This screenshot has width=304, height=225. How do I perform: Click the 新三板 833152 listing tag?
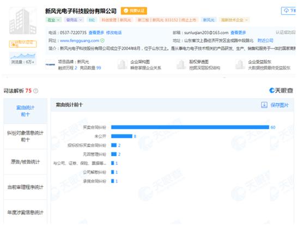tap(167, 20)
